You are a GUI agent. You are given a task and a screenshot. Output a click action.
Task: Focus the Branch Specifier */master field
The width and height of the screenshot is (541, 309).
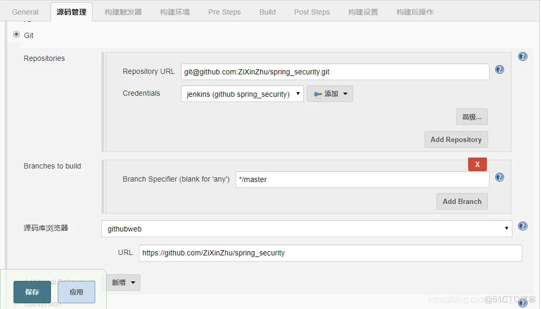tap(362, 179)
